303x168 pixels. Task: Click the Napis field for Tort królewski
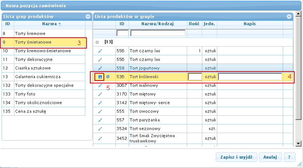coord(250,77)
